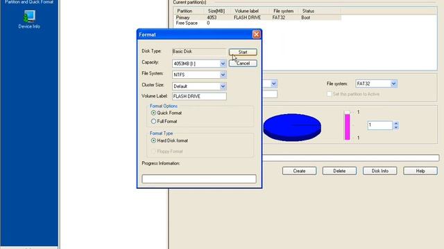The height and width of the screenshot is (249, 444).
Task: Click the Boot status cell
Action: pyautogui.click(x=306, y=17)
